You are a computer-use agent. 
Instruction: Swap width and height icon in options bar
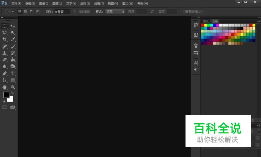pos(152,12)
